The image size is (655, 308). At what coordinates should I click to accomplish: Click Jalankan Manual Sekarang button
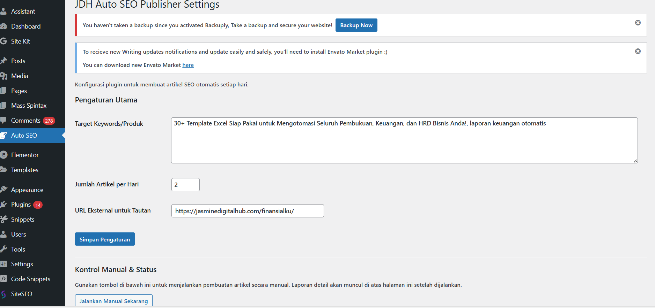113,301
